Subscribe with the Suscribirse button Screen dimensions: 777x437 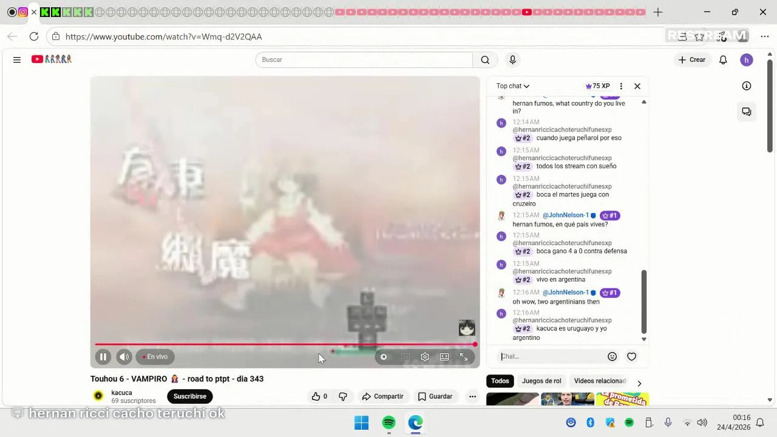[190, 396]
